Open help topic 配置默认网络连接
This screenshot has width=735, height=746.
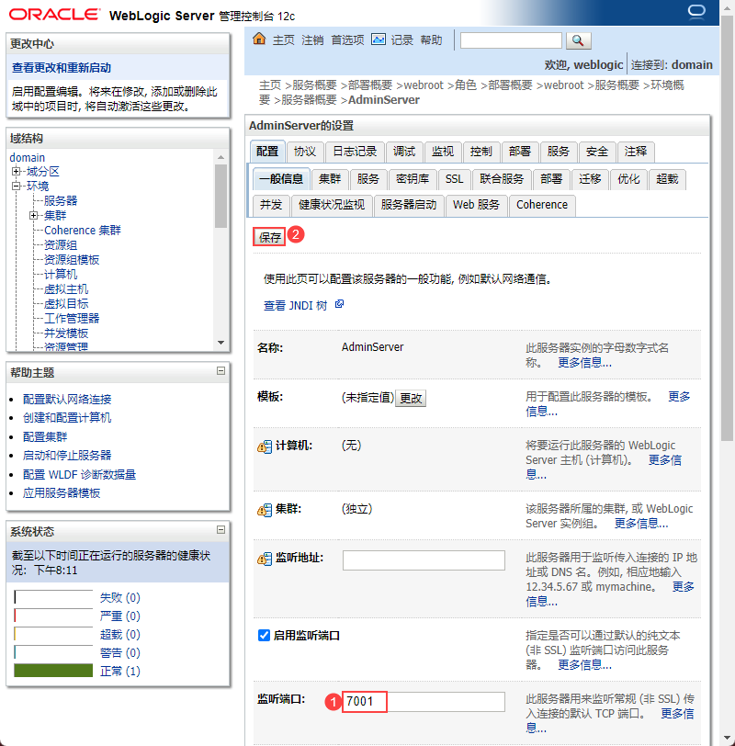click(67, 399)
